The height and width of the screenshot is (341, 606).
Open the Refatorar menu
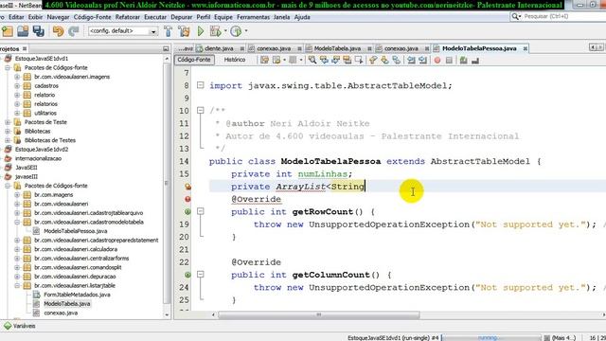(x=128, y=17)
